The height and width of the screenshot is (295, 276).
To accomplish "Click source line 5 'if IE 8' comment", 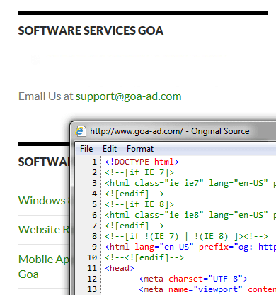I will click(139, 204).
